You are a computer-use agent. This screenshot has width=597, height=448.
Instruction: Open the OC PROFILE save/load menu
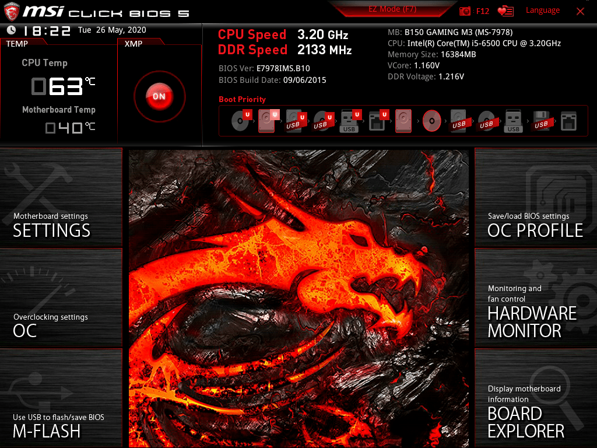[x=536, y=197]
